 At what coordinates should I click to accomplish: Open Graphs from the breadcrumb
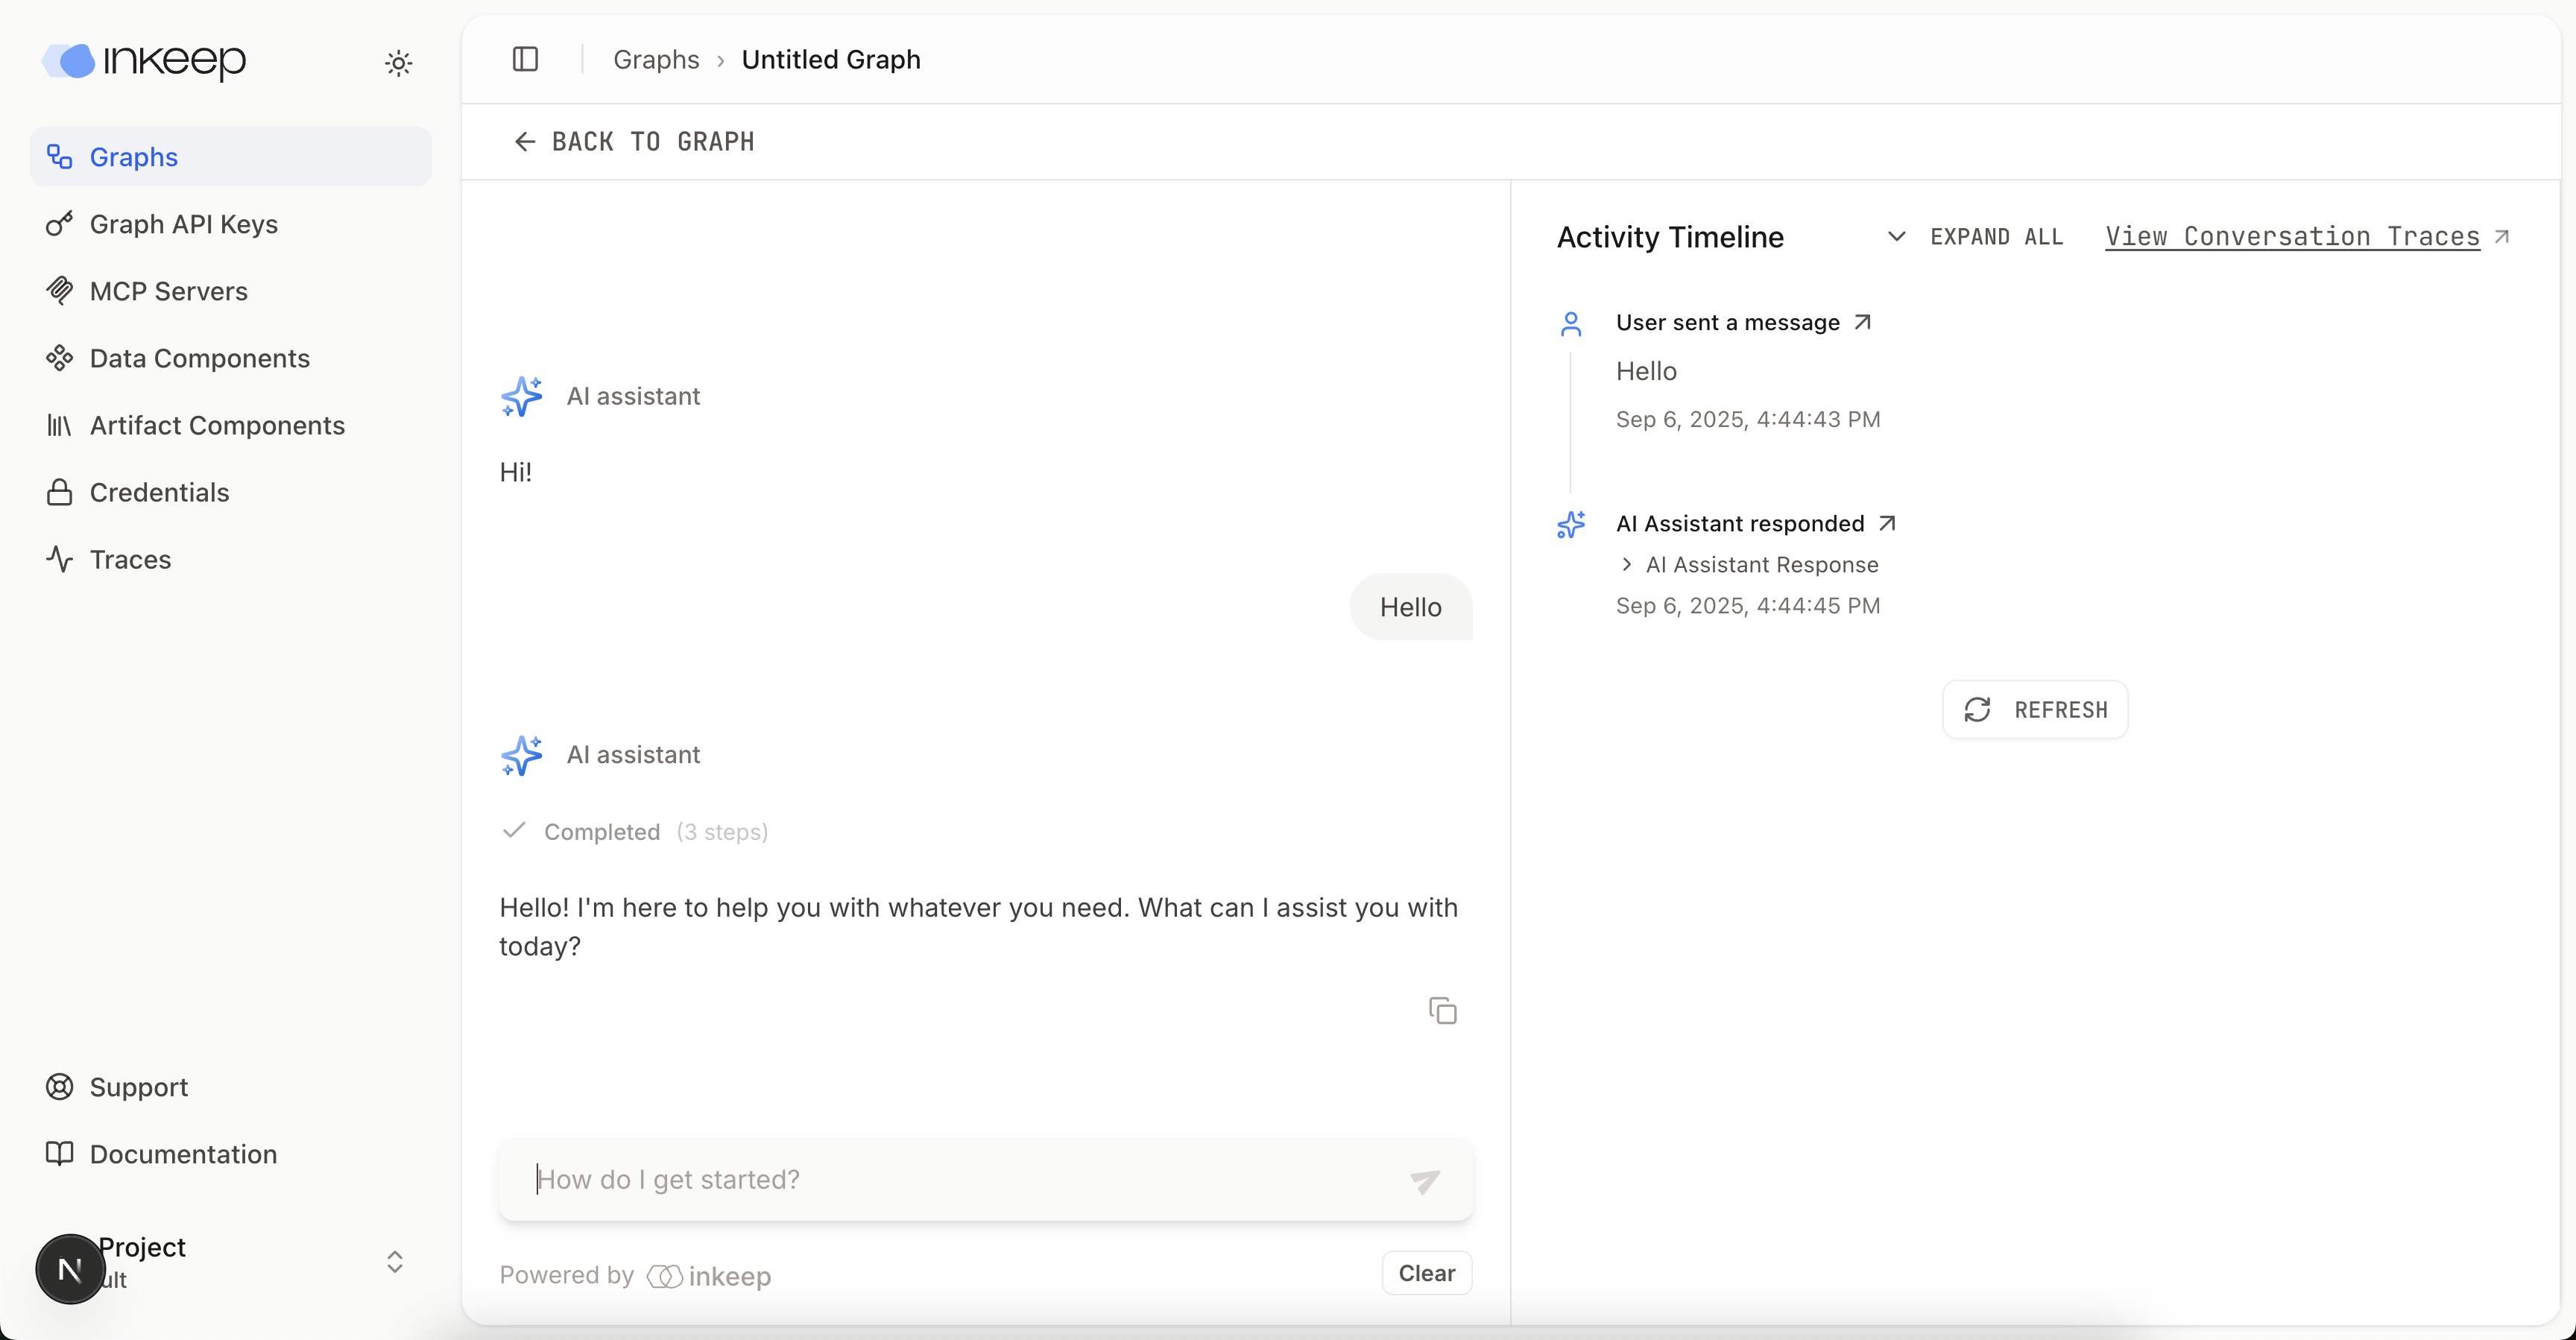pos(655,59)
